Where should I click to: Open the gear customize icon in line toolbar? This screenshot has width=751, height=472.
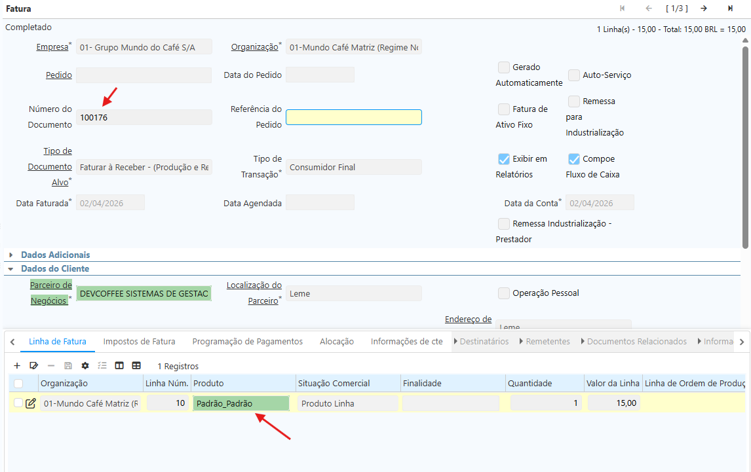pyautogui.click(x=85, y=366)
